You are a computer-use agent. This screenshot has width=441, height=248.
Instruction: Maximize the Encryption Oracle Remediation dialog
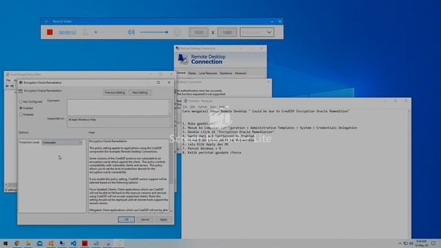(x=158, y=83)
